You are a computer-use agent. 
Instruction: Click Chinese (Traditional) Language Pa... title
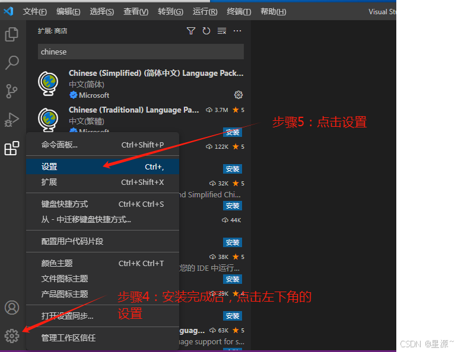point(133,110)
